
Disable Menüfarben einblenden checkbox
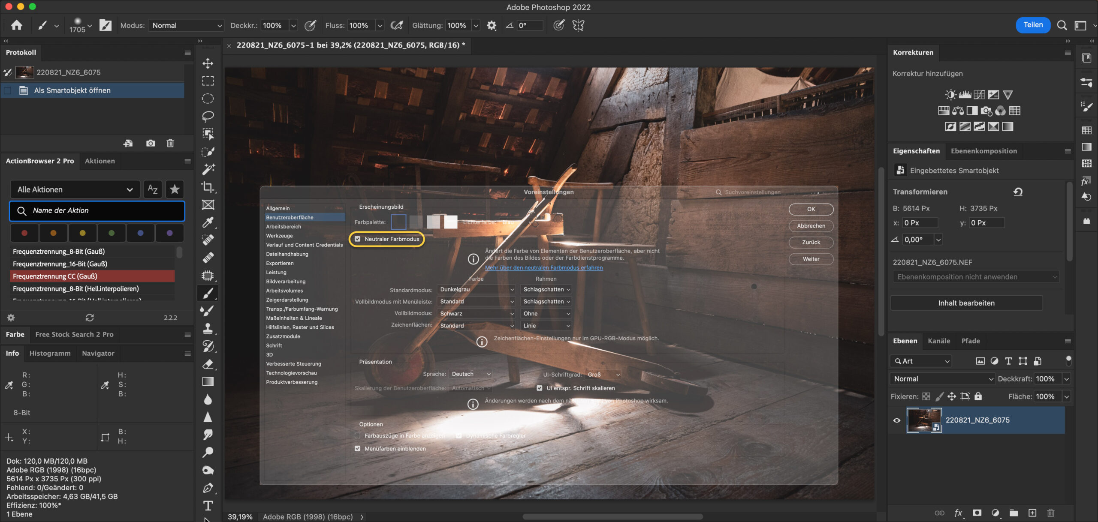[x=358, y=449]
